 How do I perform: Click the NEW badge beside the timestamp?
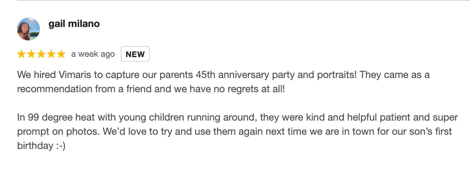point(135,54)
